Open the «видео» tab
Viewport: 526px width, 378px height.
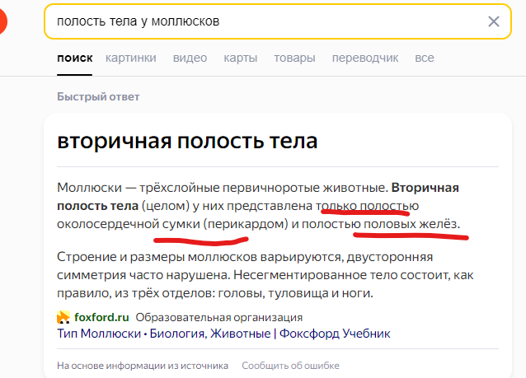[x=190, y=58]
